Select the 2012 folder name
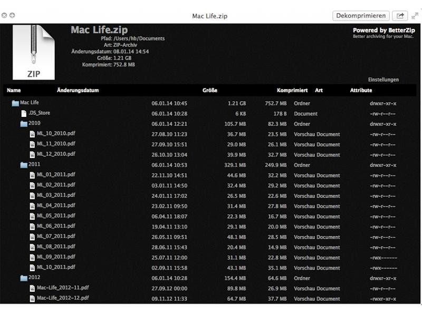The height and width of the screenshot is (316, 422). 34,278
